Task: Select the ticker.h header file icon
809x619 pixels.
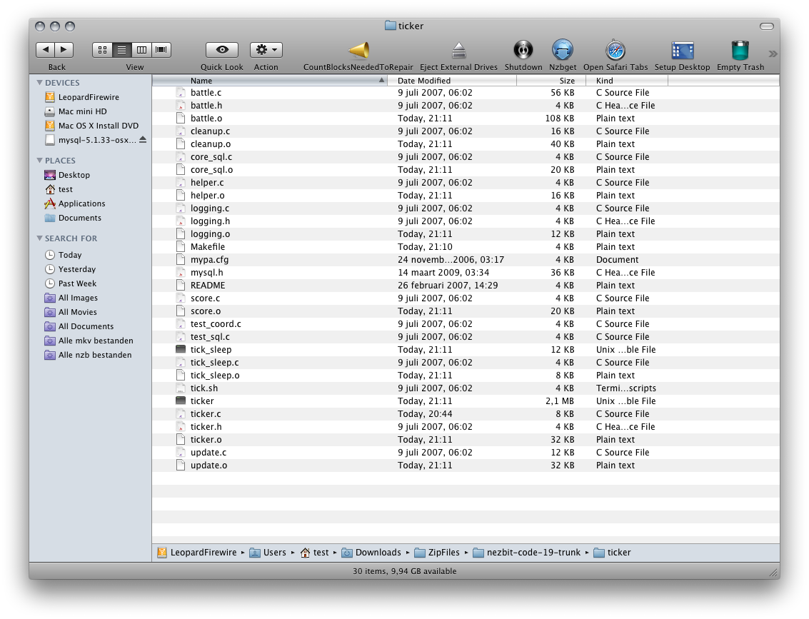Action: pyautogui.click(x=181, y=427)
